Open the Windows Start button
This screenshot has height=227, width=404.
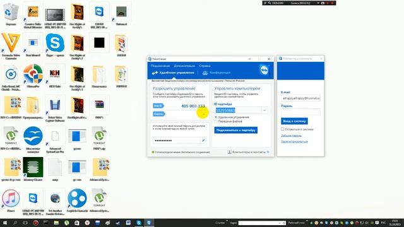click(x=4, y=223)
